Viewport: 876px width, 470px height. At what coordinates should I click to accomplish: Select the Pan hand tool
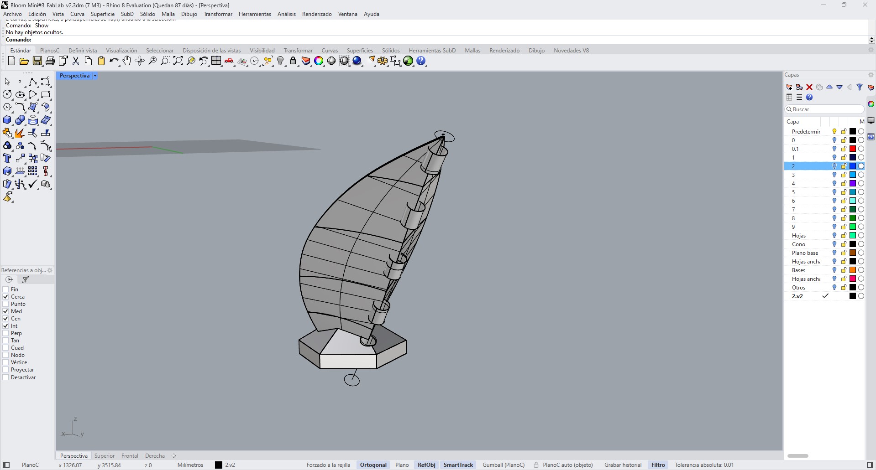pos(127,61)
